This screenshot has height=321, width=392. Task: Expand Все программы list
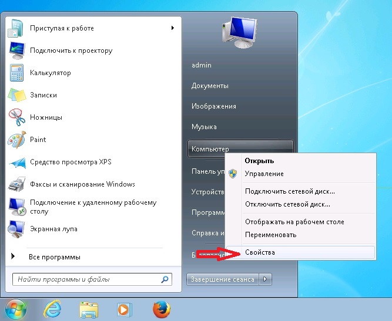pyautogui.click(x=54, y=257)
